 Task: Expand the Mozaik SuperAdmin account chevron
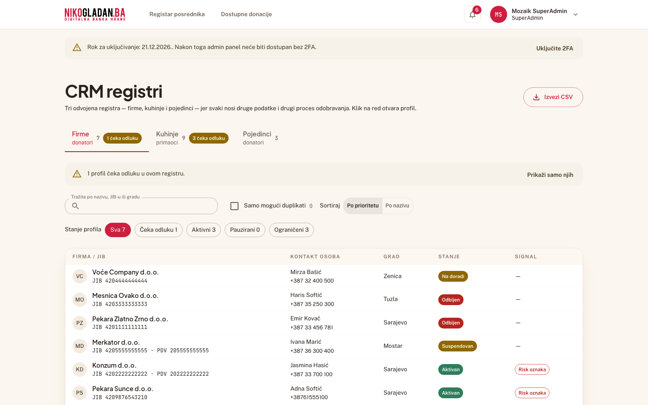(x=576, y=14)
